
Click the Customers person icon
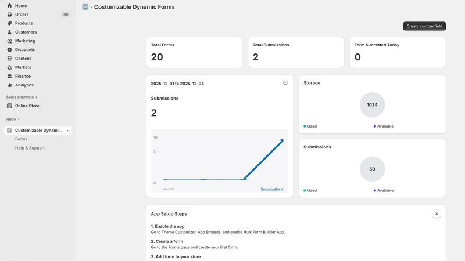click(x=9, y=32)
